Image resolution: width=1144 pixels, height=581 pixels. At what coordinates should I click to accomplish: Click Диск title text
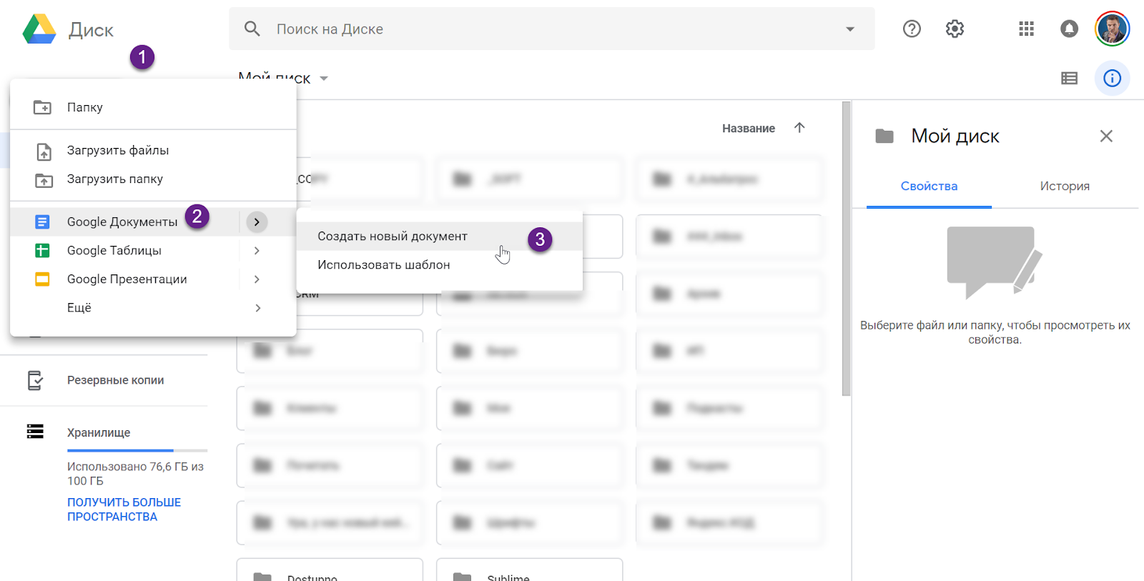[x=91, y=30]
